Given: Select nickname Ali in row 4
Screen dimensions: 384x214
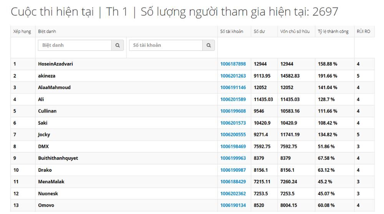Looking at the screenshot, I should click(41, 99).
